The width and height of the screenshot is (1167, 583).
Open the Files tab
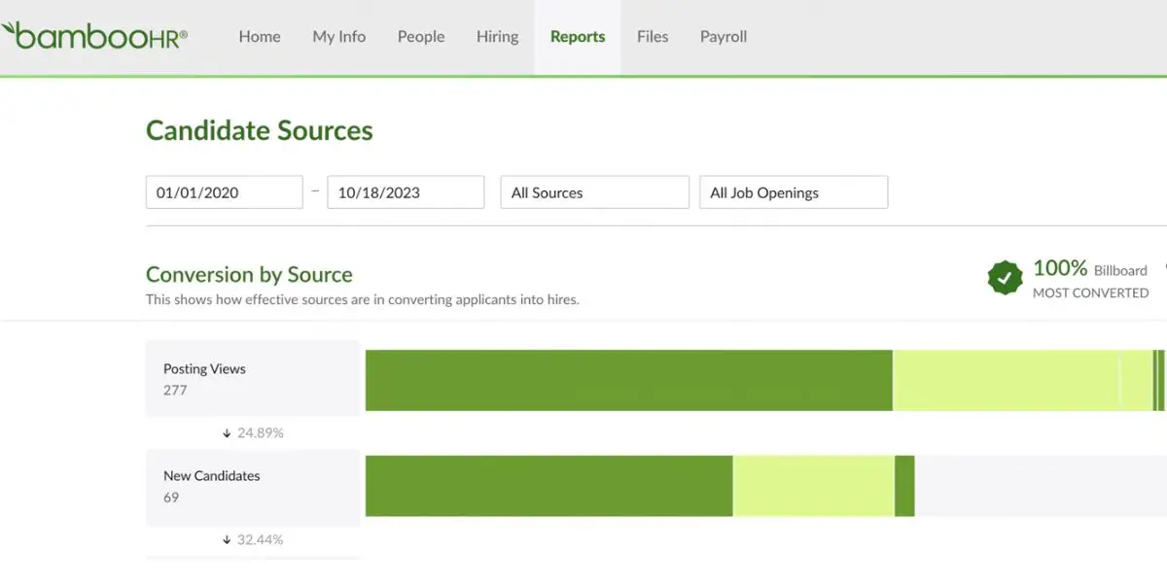653,37
